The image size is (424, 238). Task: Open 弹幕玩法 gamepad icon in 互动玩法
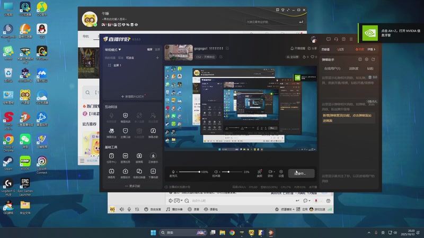[111, 131]
